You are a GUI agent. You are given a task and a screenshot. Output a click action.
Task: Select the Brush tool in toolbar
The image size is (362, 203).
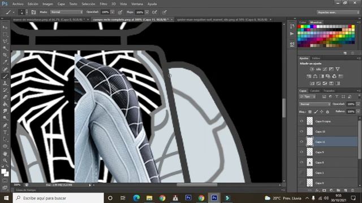click(5, 76)
